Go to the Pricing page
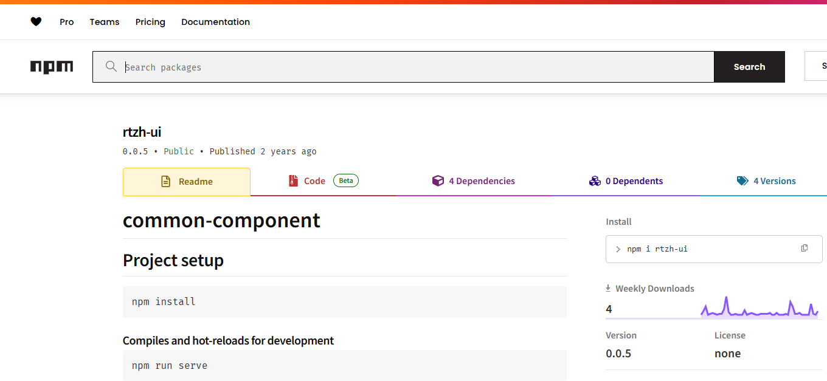This screenshot has height=381, width=827. pyautogui.click(x=150, y=22)
